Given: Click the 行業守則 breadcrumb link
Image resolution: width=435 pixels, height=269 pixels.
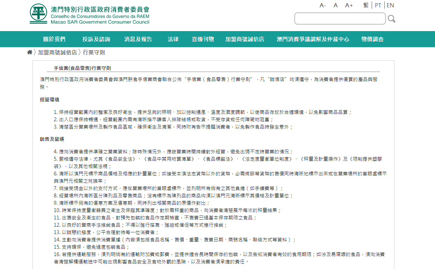Looking at the screenshot, I should (x=94, y=52).
